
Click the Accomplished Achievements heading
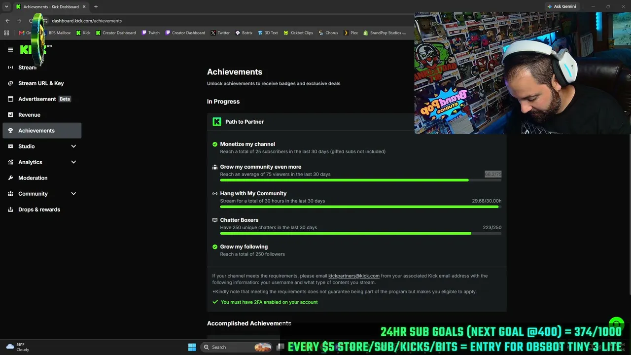(x=249, y=323)
